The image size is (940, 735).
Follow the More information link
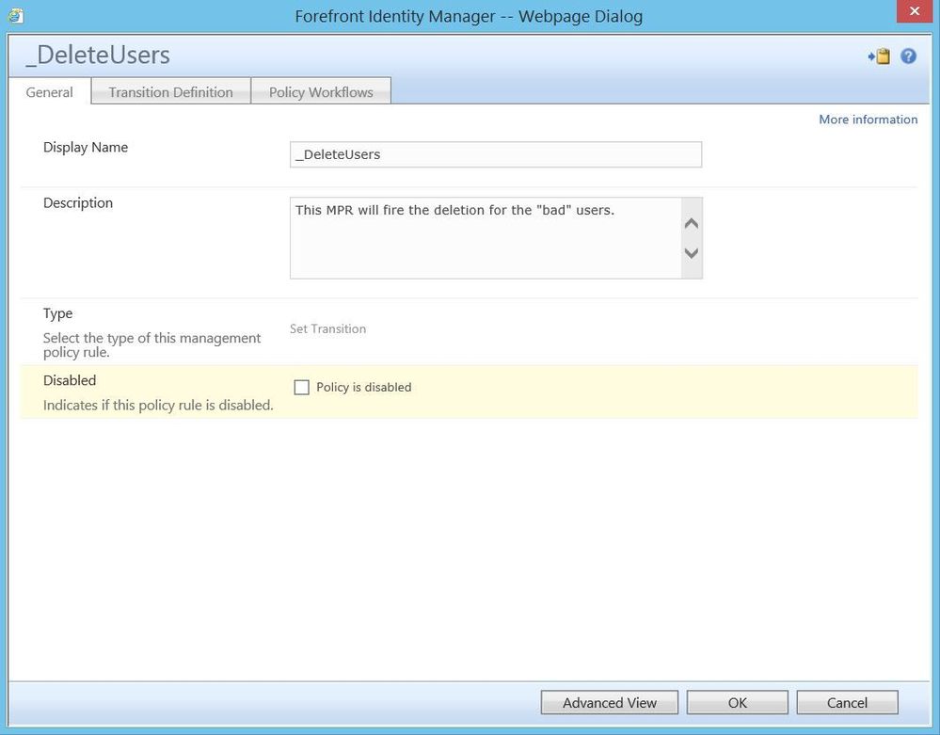pyautogui.click(x=868, y=120)
